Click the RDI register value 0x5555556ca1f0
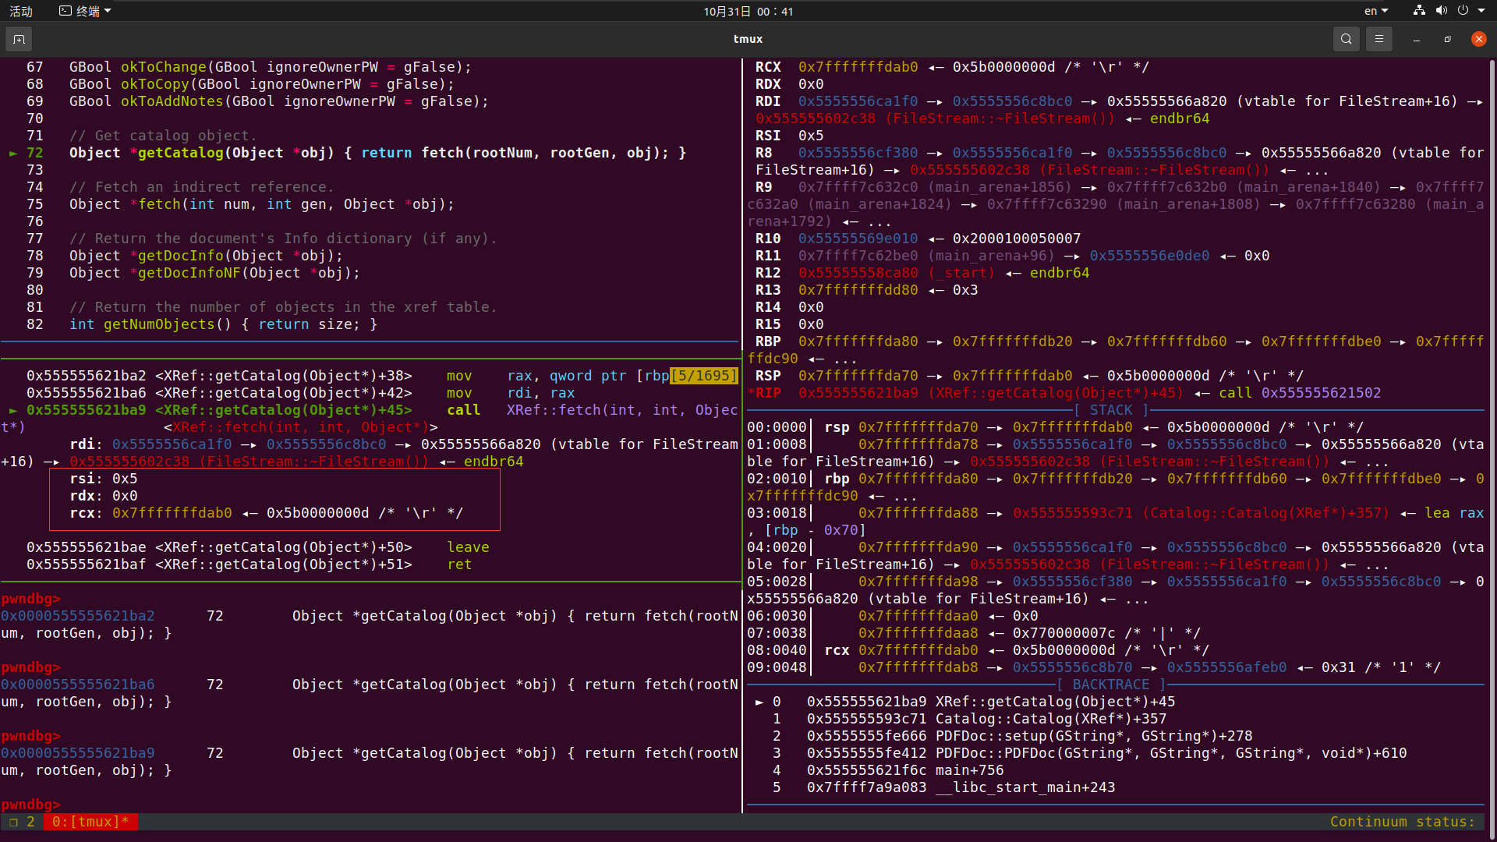1497x842 pixels. [x=858, y=101]
